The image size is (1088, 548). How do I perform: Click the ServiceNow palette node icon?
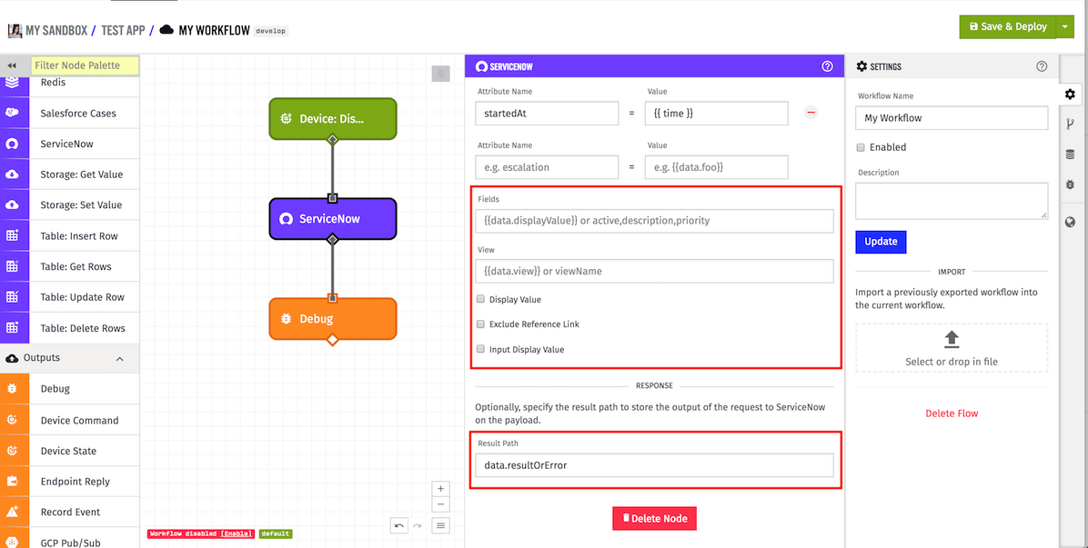point(12,144)
